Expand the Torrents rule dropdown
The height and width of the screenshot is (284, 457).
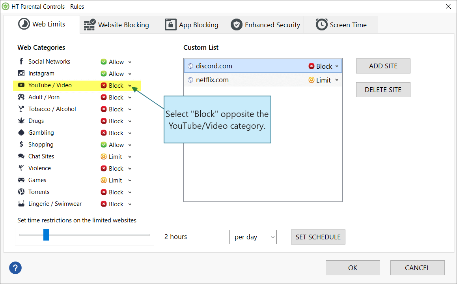click(130, 192)
